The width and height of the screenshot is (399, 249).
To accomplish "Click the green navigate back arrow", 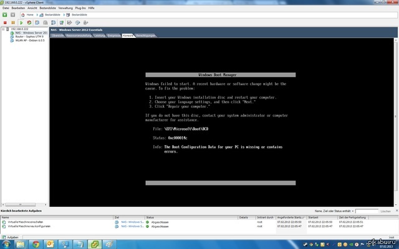I will coord(5,15).
